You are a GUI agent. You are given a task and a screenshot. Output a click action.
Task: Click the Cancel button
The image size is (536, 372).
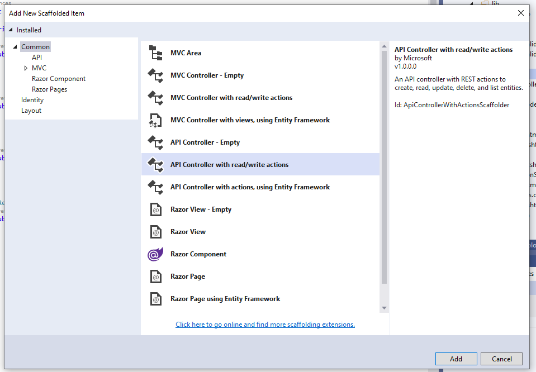point(501,359)
